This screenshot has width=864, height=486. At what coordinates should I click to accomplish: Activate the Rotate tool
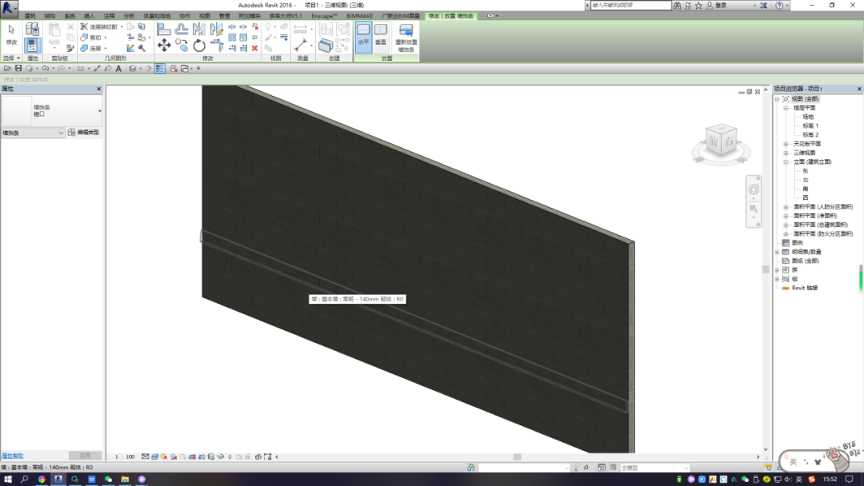click(199, 46)
